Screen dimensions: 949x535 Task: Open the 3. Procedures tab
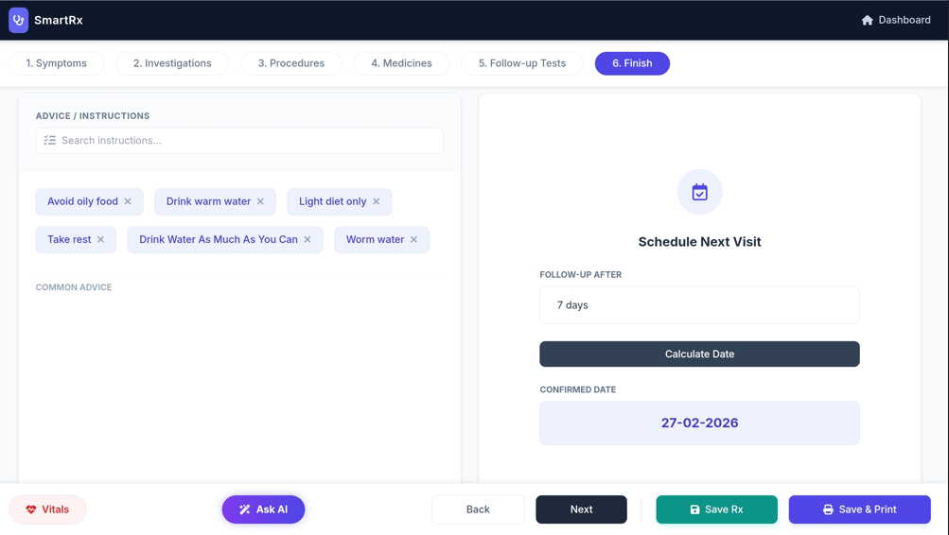coord(291,63)
